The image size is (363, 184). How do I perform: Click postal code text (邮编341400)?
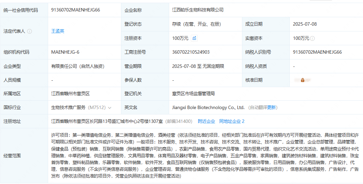pyautogui.click(x=179, y=121)
